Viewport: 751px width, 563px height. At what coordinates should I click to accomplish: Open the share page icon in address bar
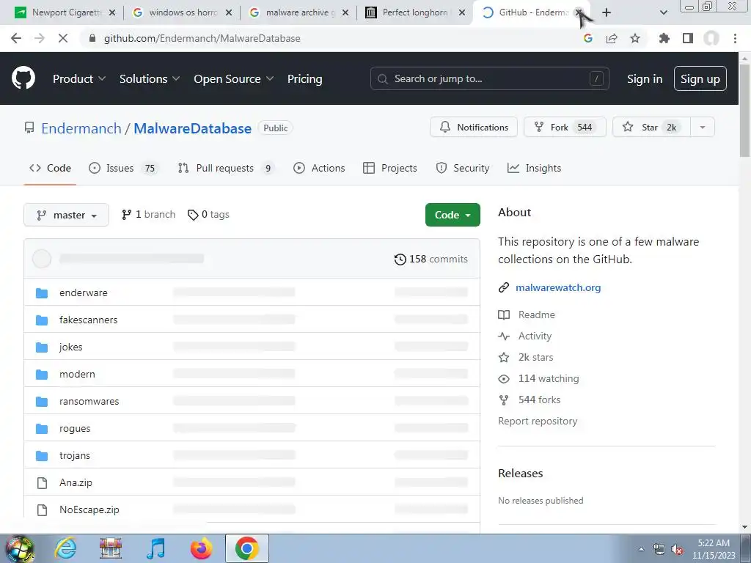point(612,38)
